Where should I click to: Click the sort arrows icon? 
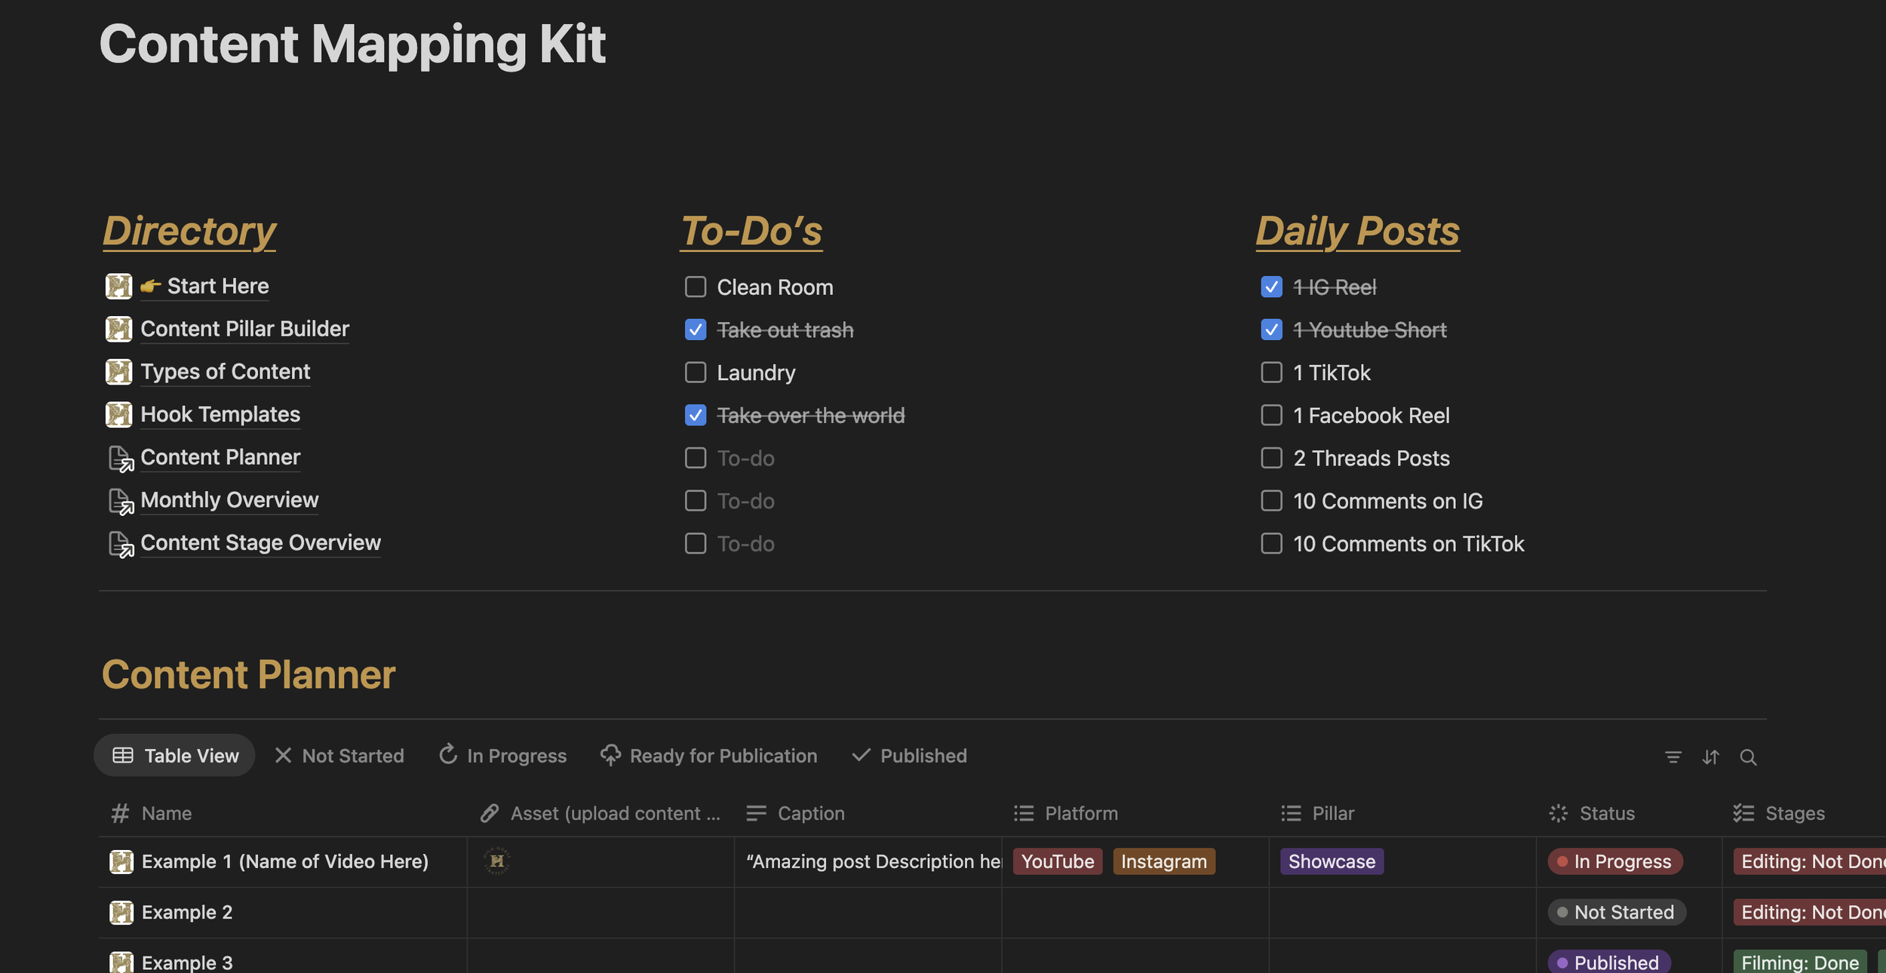(x=1710, y=757)
